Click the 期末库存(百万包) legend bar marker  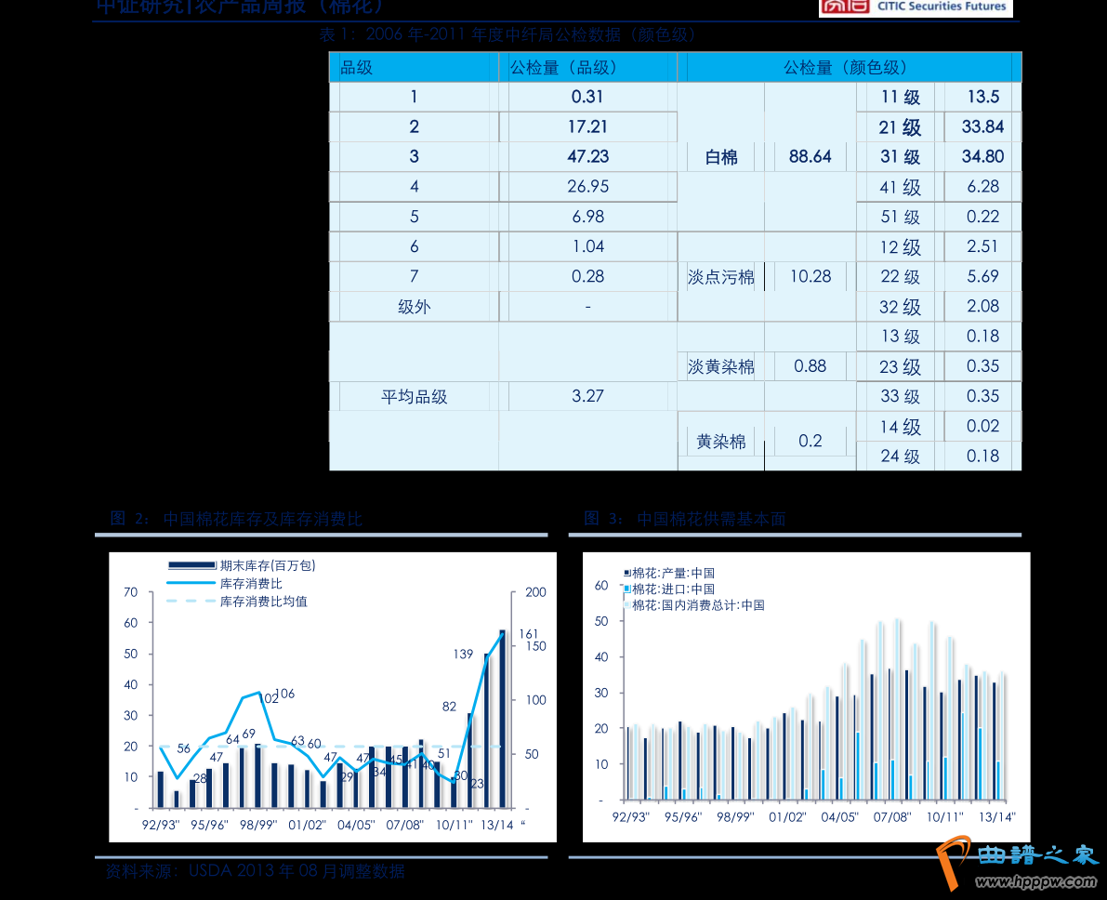(191, 565)
